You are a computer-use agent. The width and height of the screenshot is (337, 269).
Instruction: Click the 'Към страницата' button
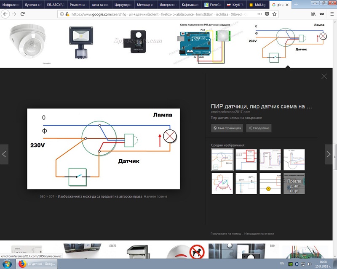coord(227,128)
